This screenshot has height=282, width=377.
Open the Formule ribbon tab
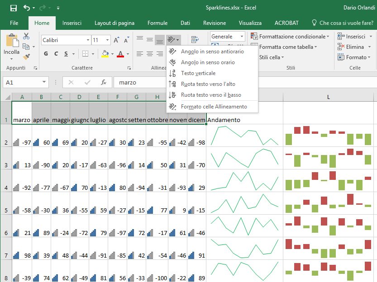tap(157, 23)
